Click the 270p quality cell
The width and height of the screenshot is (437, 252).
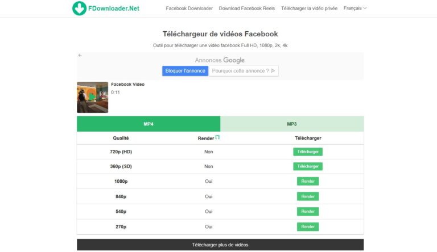[121, 226]
